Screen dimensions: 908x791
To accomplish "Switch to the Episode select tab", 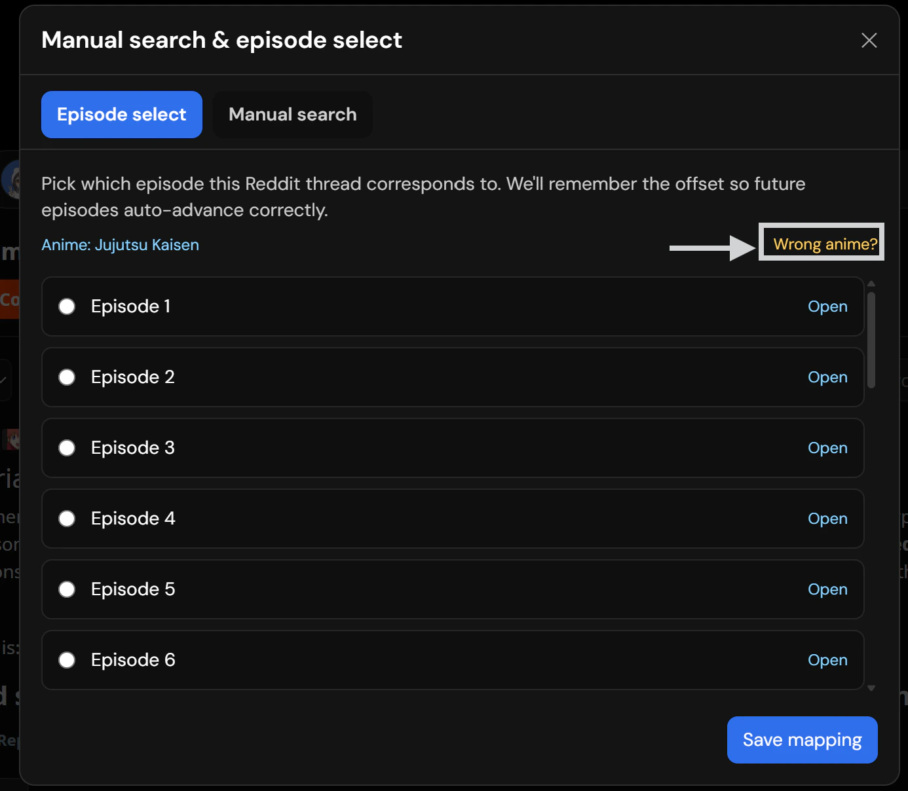I will coord(122,115).
